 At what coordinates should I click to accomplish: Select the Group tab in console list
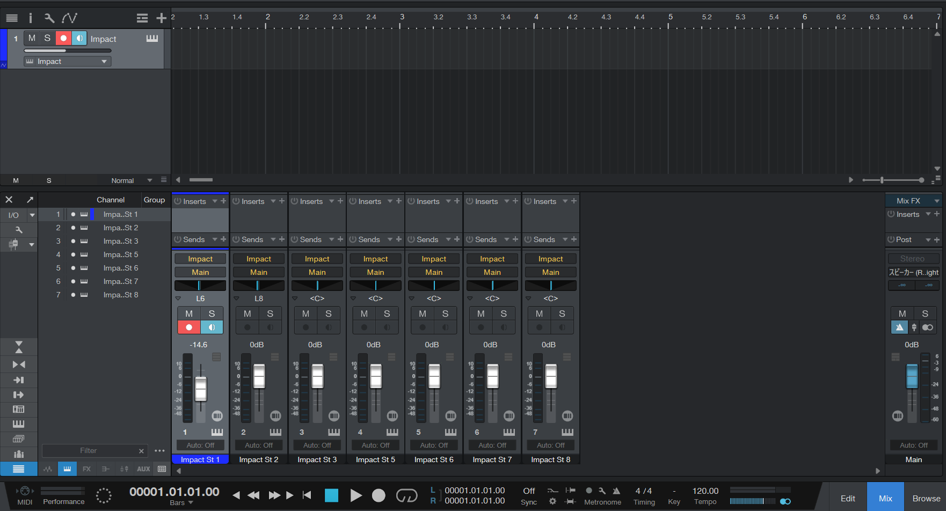click(x=154, y=200)
